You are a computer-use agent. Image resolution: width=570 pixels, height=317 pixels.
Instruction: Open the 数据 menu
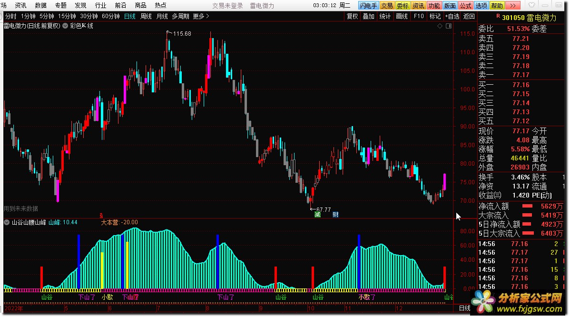[x=41, y=5]
